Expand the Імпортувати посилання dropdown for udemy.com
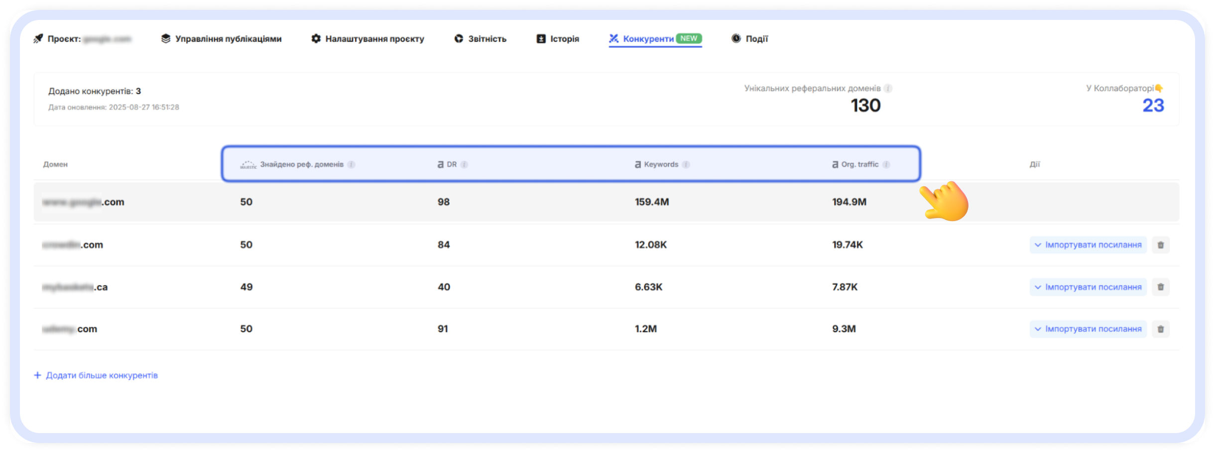1215x453 pixels. (1088, 329)
